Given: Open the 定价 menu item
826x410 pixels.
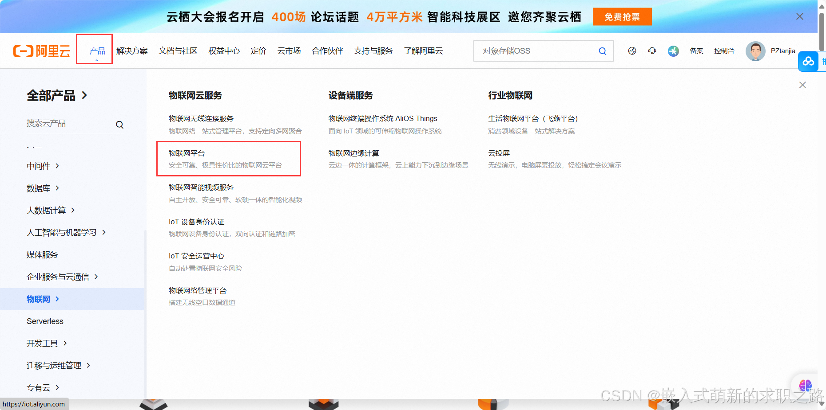Looking at the screenshot, I should [258, 51].
